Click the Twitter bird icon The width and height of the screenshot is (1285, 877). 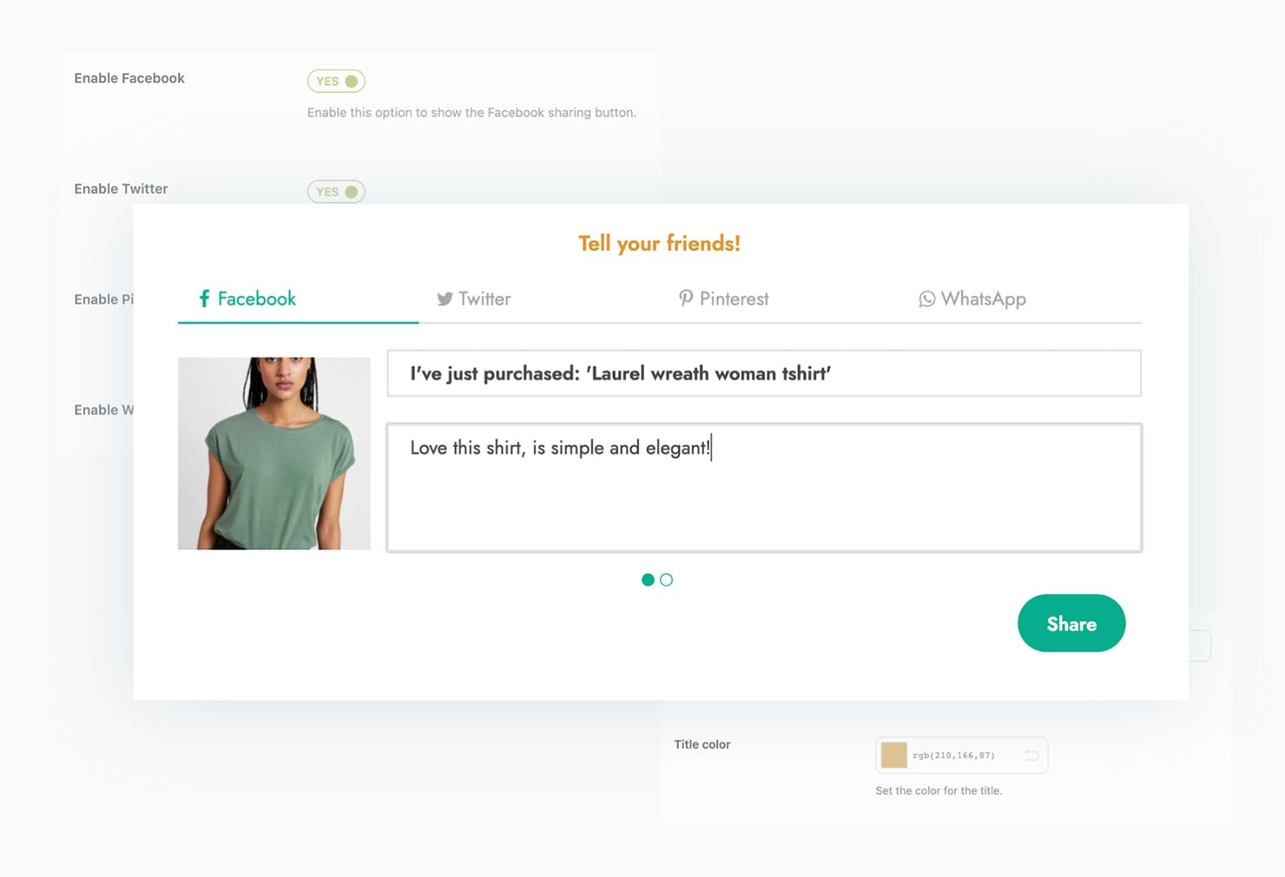445,299
